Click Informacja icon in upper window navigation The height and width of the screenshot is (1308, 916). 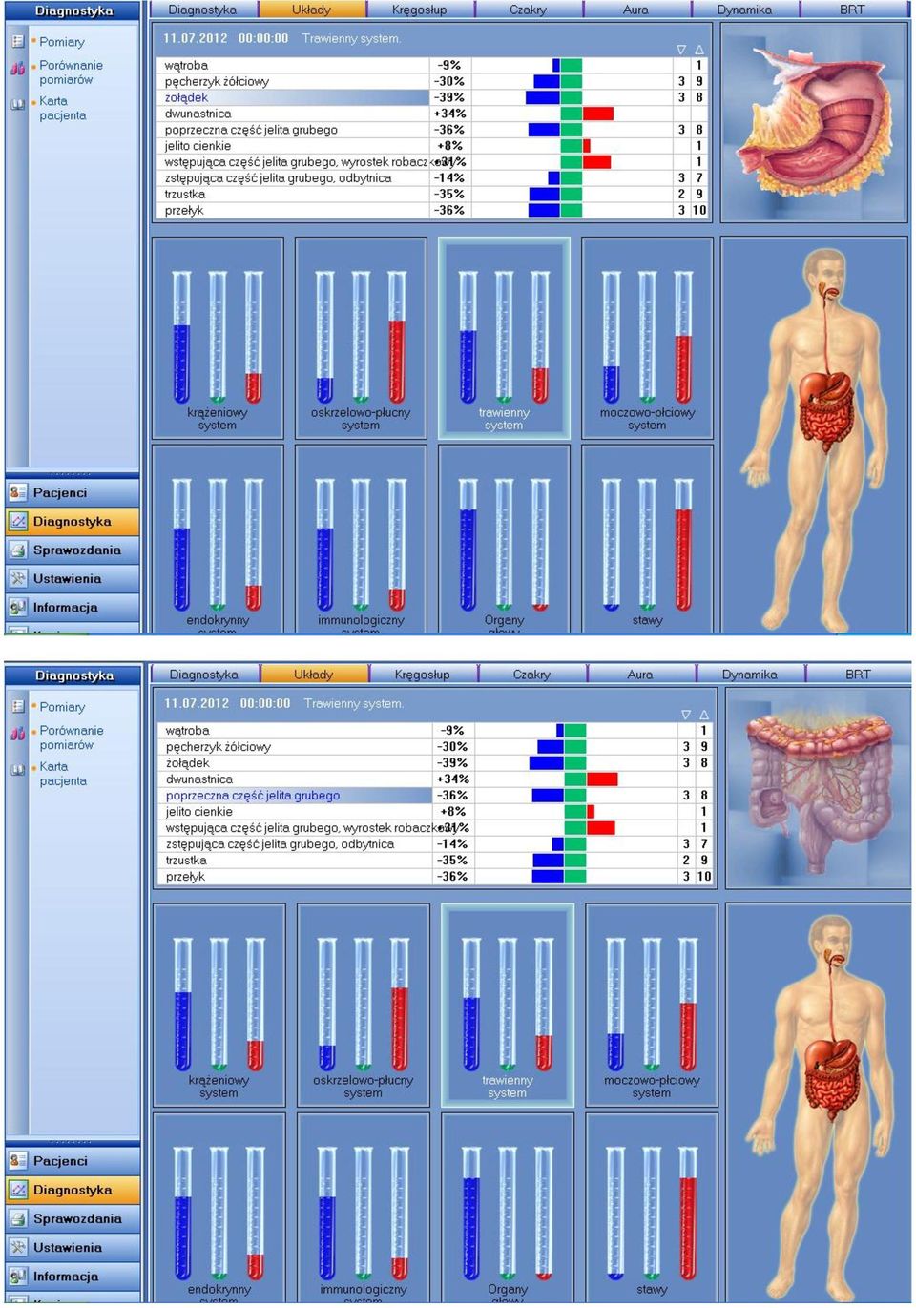tap(18, 607)
